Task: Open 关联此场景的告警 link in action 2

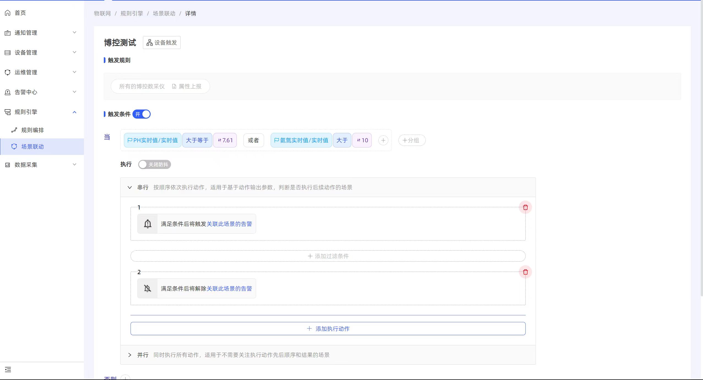Action: coord(229,289)
